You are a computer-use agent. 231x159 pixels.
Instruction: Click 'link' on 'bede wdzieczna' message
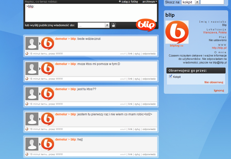130,54
